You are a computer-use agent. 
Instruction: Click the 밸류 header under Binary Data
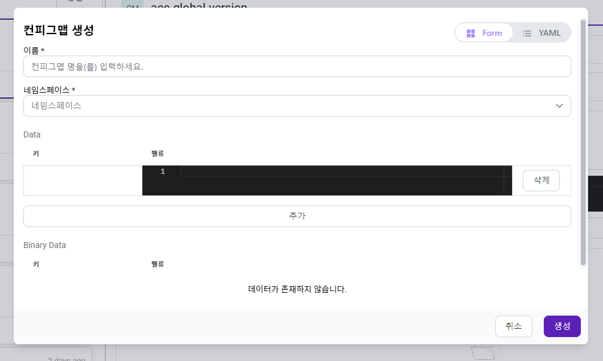pyautogui.click(x=158, y=264)
